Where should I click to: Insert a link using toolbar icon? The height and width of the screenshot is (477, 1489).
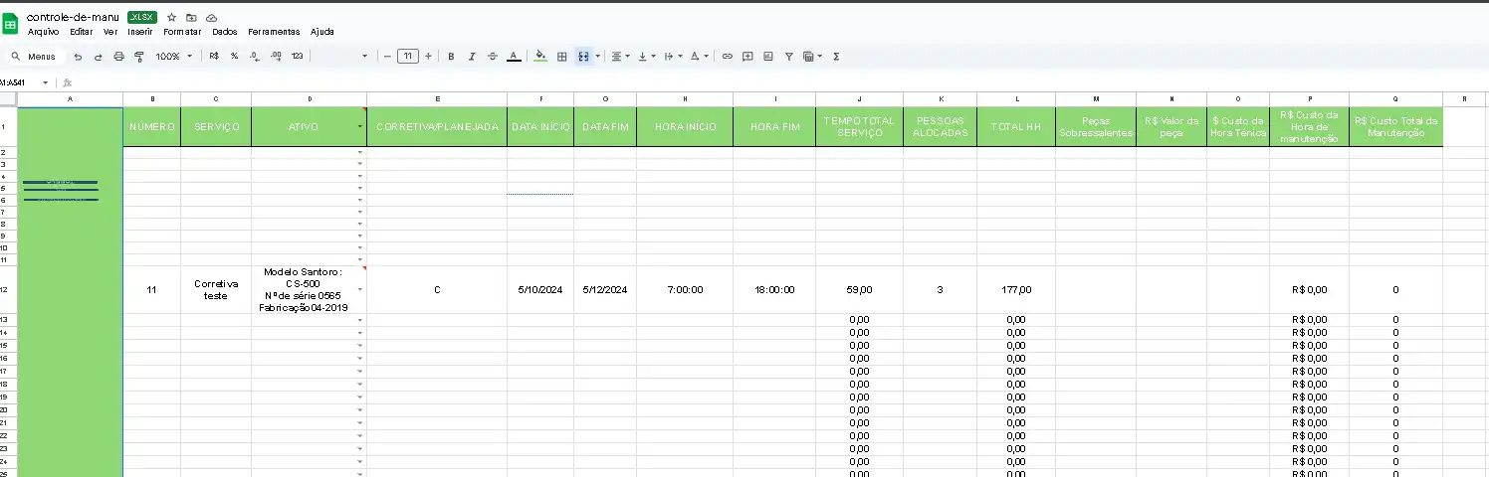pos(727,57)
